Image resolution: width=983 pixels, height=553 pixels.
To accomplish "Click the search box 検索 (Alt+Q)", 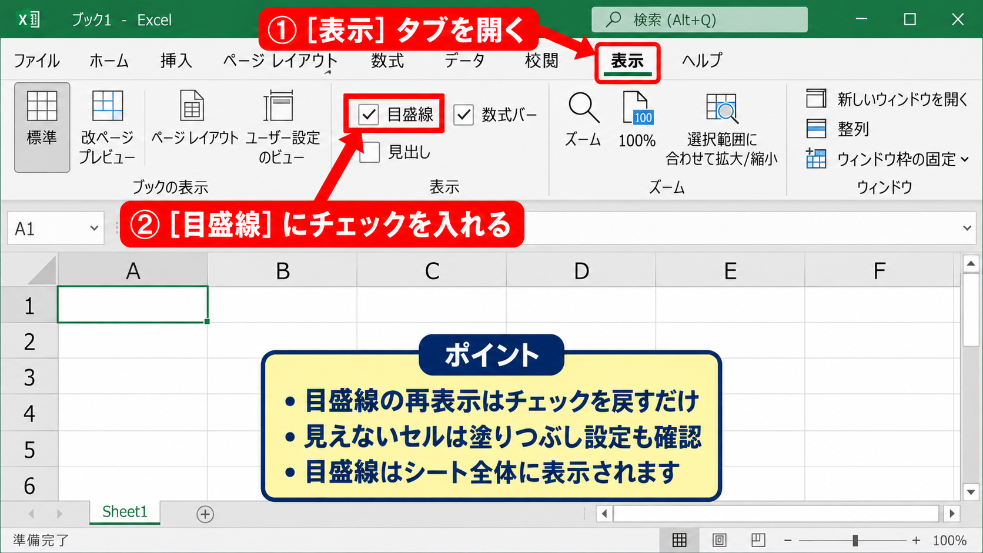I will click(x=700, y=20).
